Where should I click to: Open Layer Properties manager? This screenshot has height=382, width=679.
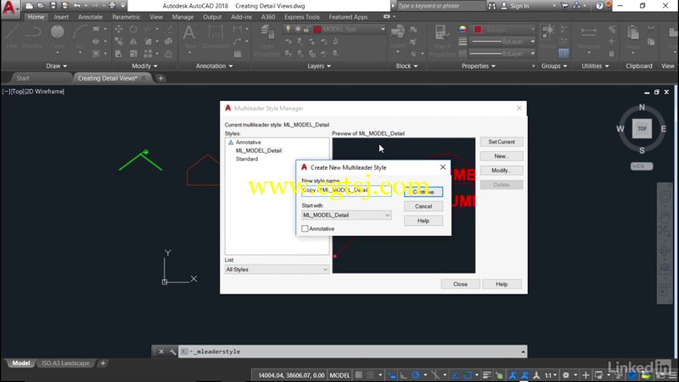click(267, 40)
